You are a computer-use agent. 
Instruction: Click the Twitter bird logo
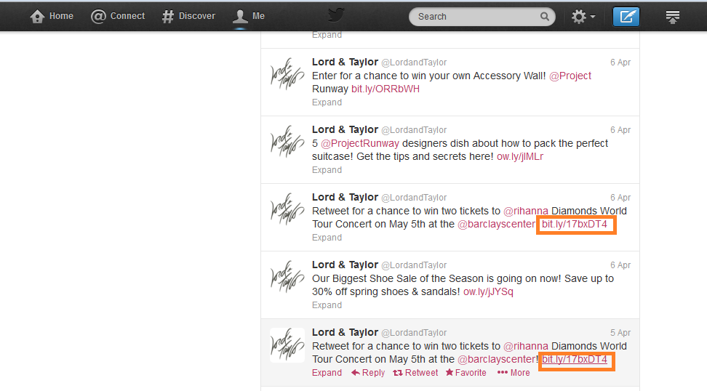[x=335, y=15]
